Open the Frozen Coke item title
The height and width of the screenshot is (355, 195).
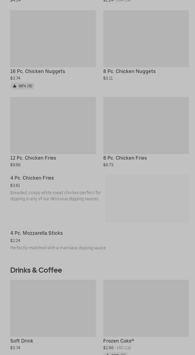(118, 341)
